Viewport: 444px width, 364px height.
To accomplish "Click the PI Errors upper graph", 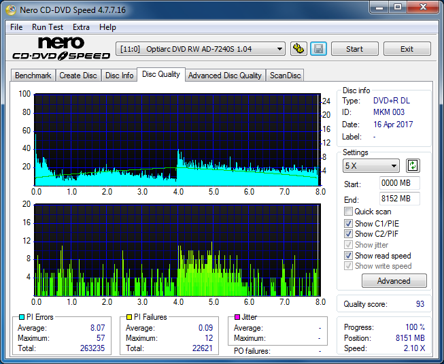I will tap(177, 139).
